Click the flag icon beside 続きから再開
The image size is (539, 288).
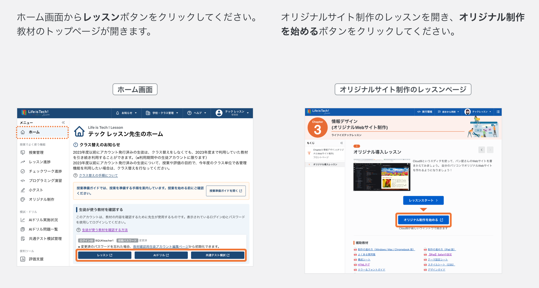439,112
